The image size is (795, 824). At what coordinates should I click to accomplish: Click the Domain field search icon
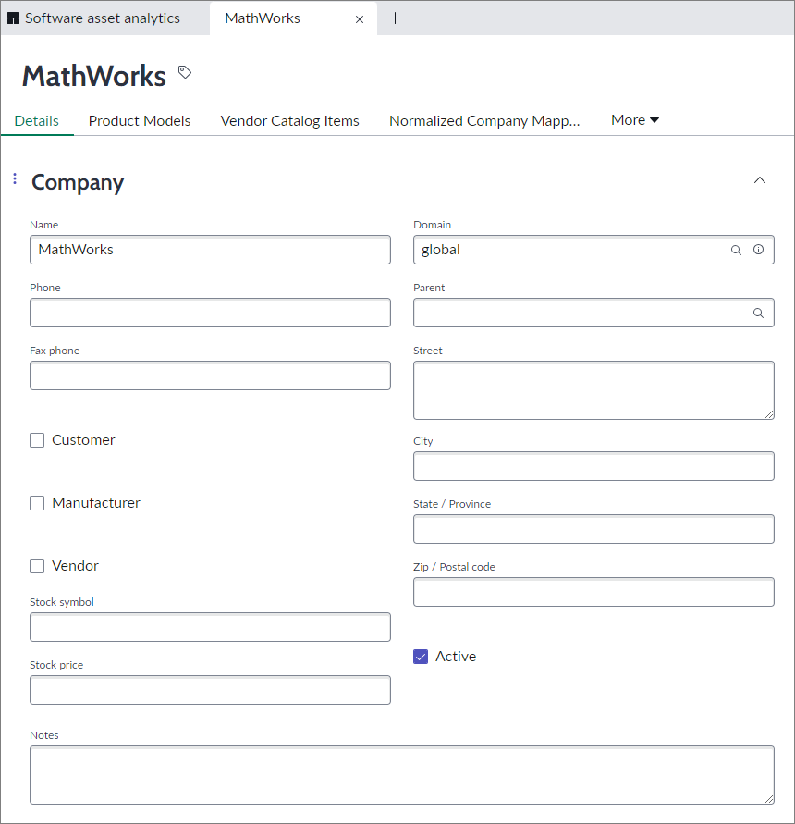click(x=736, y=250)
